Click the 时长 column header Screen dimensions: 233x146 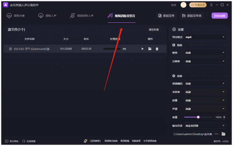pyautogui.click(x=86, y=39)
